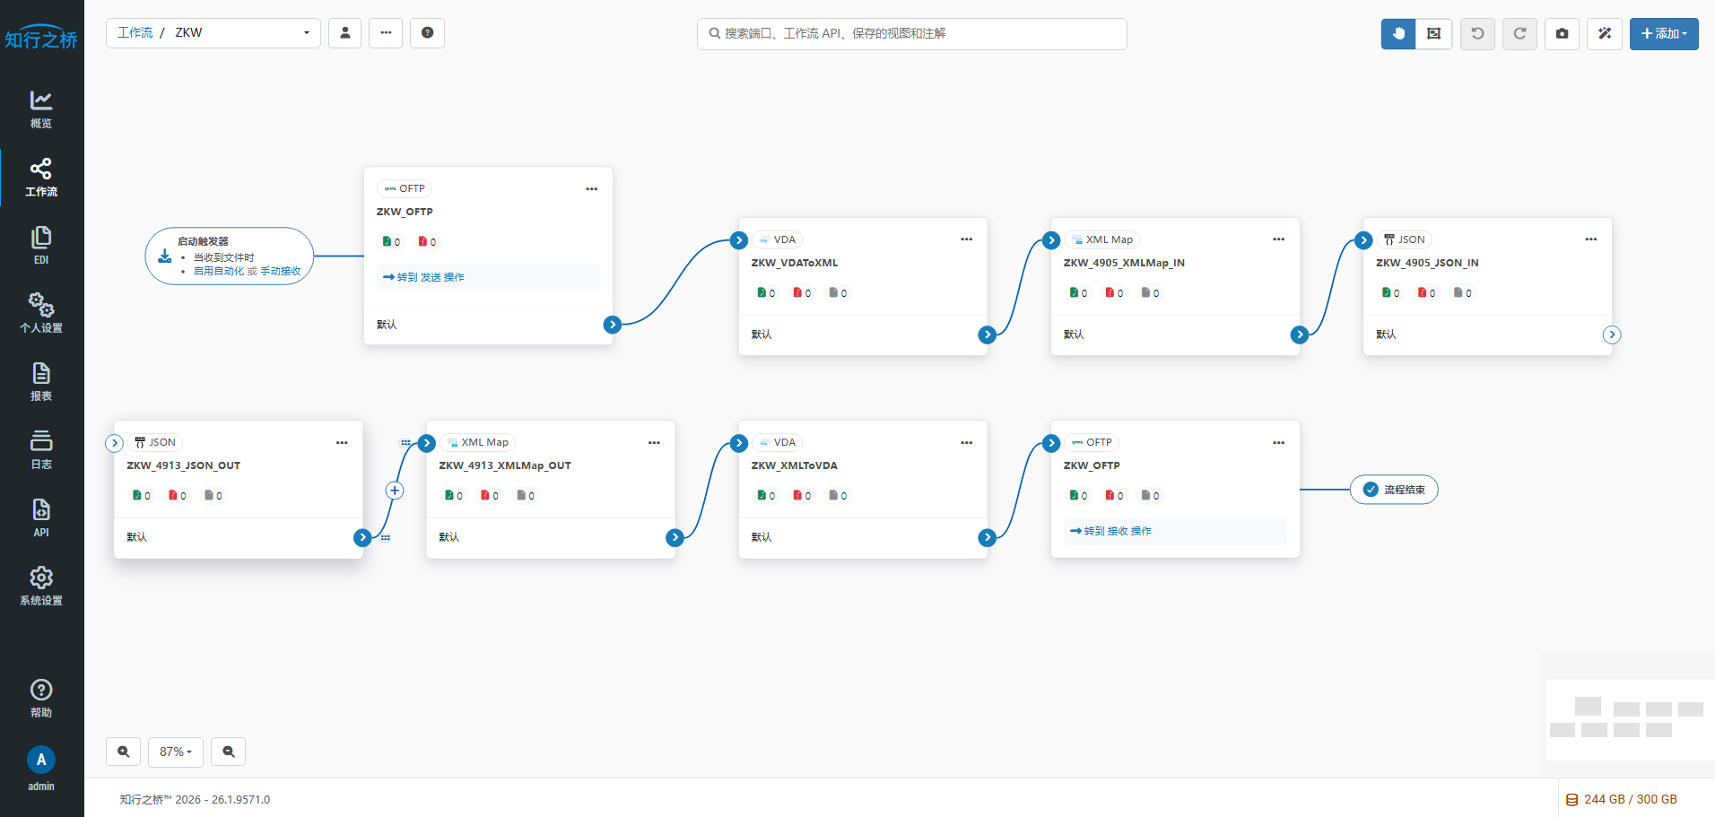This screenshot has width=1715, height=817.
Task: Click the minimap overview panel
Action: [x=1629, y=719]
